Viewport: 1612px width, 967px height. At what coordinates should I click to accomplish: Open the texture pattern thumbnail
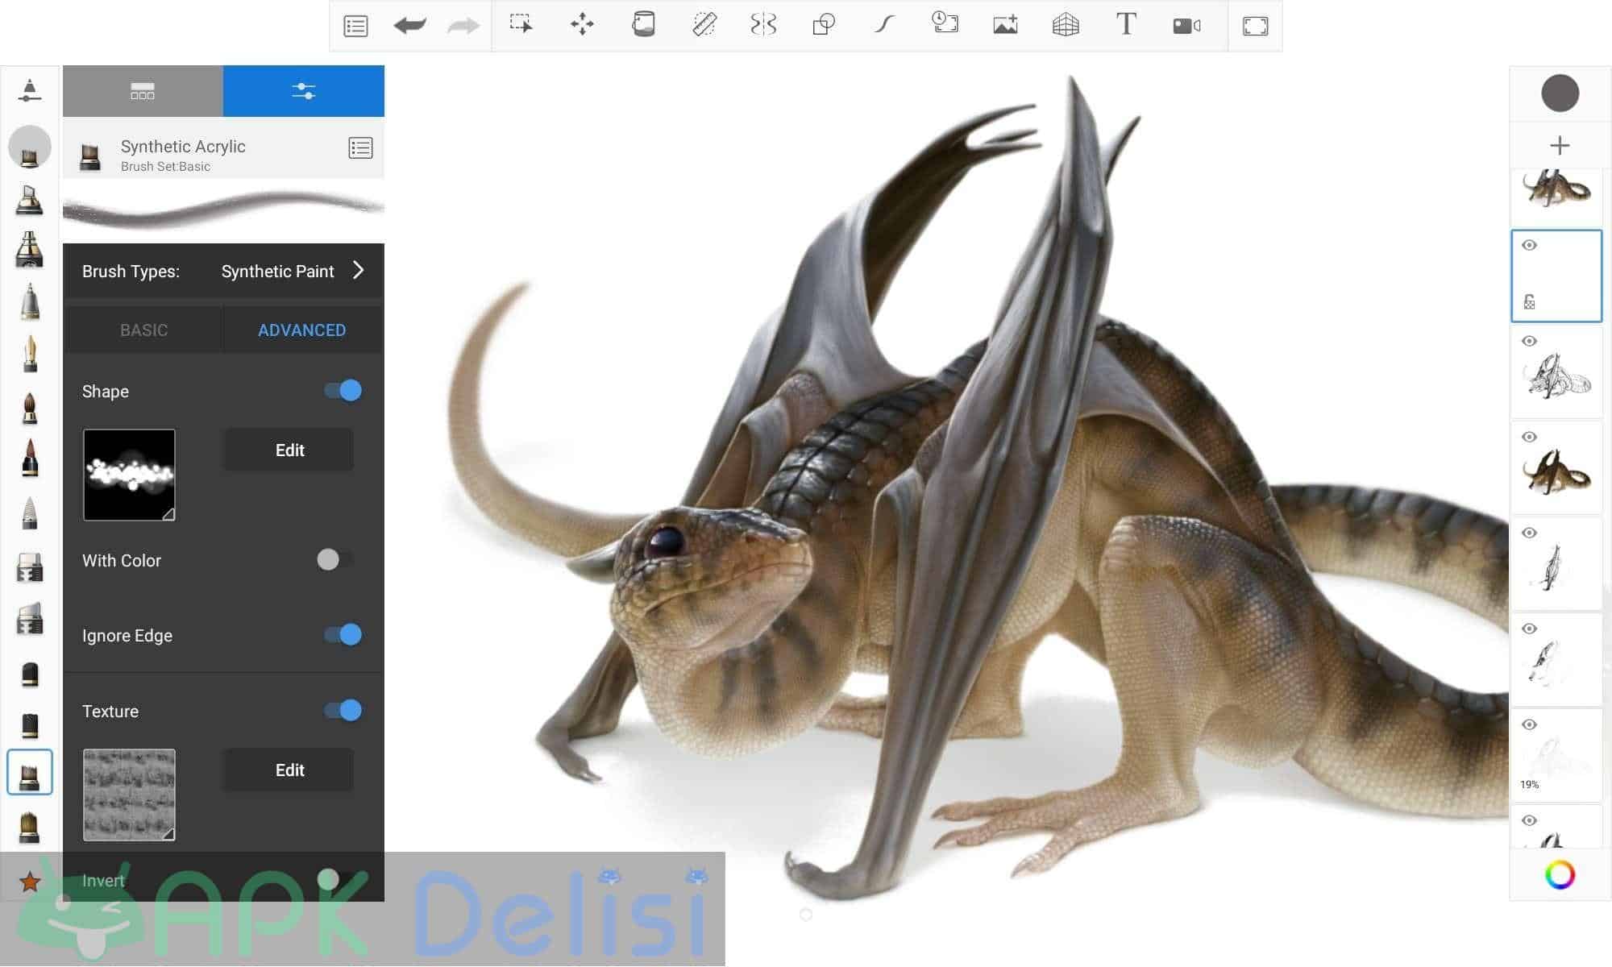[129, 795]
